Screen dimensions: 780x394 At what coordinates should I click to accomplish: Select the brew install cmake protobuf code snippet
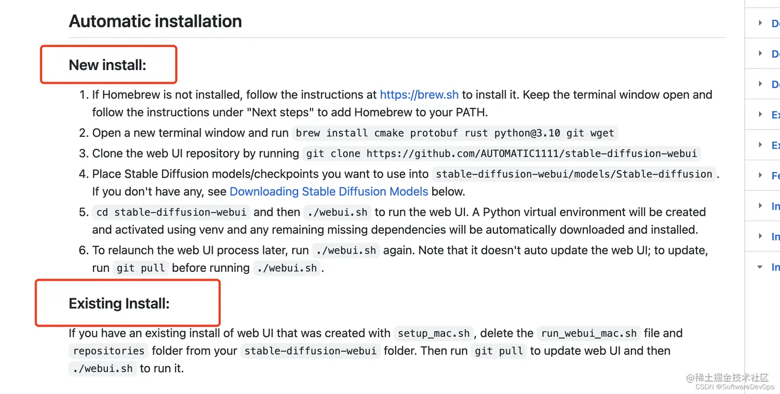(x=455, y=133)
